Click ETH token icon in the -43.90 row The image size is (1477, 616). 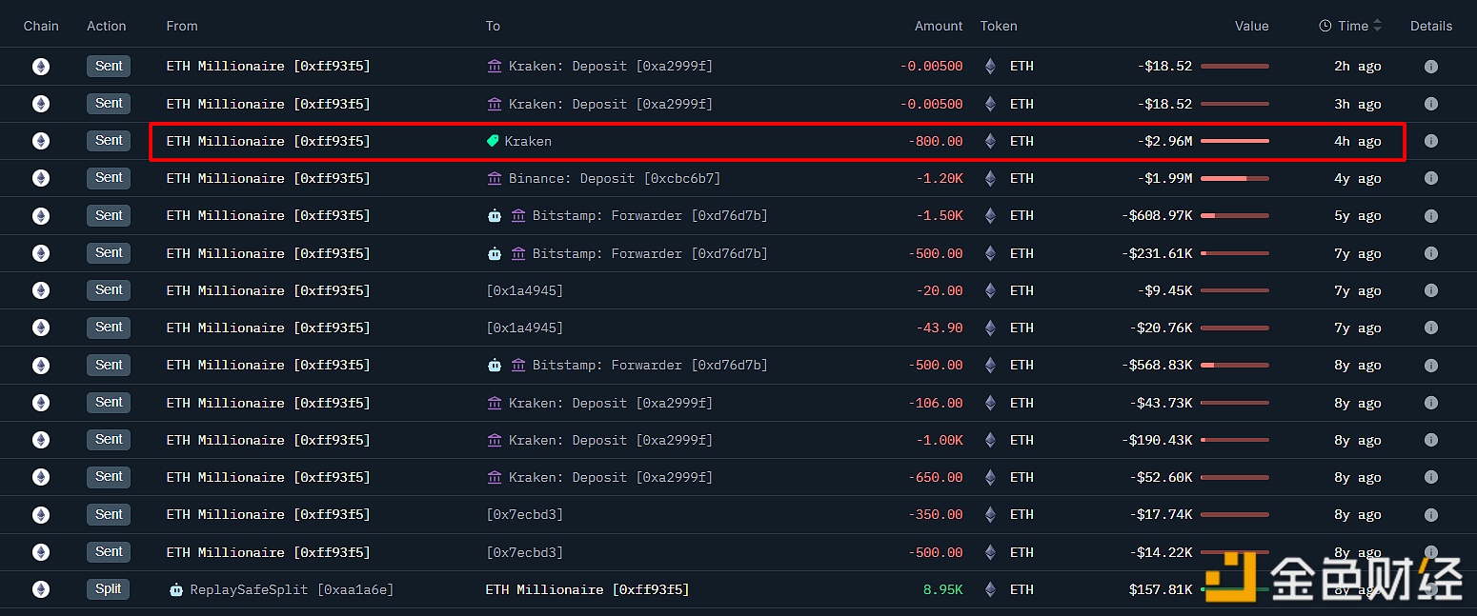click(990, 328)
